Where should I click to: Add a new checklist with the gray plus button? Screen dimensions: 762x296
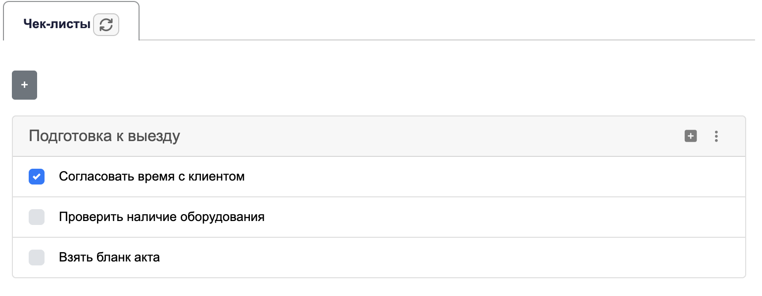point(24,85)
